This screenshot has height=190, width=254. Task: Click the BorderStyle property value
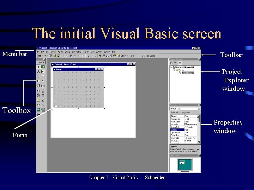coord(191,127)
